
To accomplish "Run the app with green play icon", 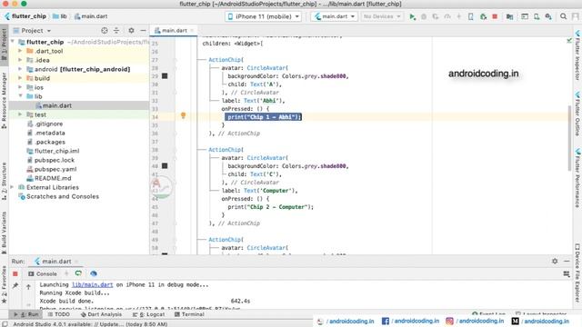I will pos(412,16).
